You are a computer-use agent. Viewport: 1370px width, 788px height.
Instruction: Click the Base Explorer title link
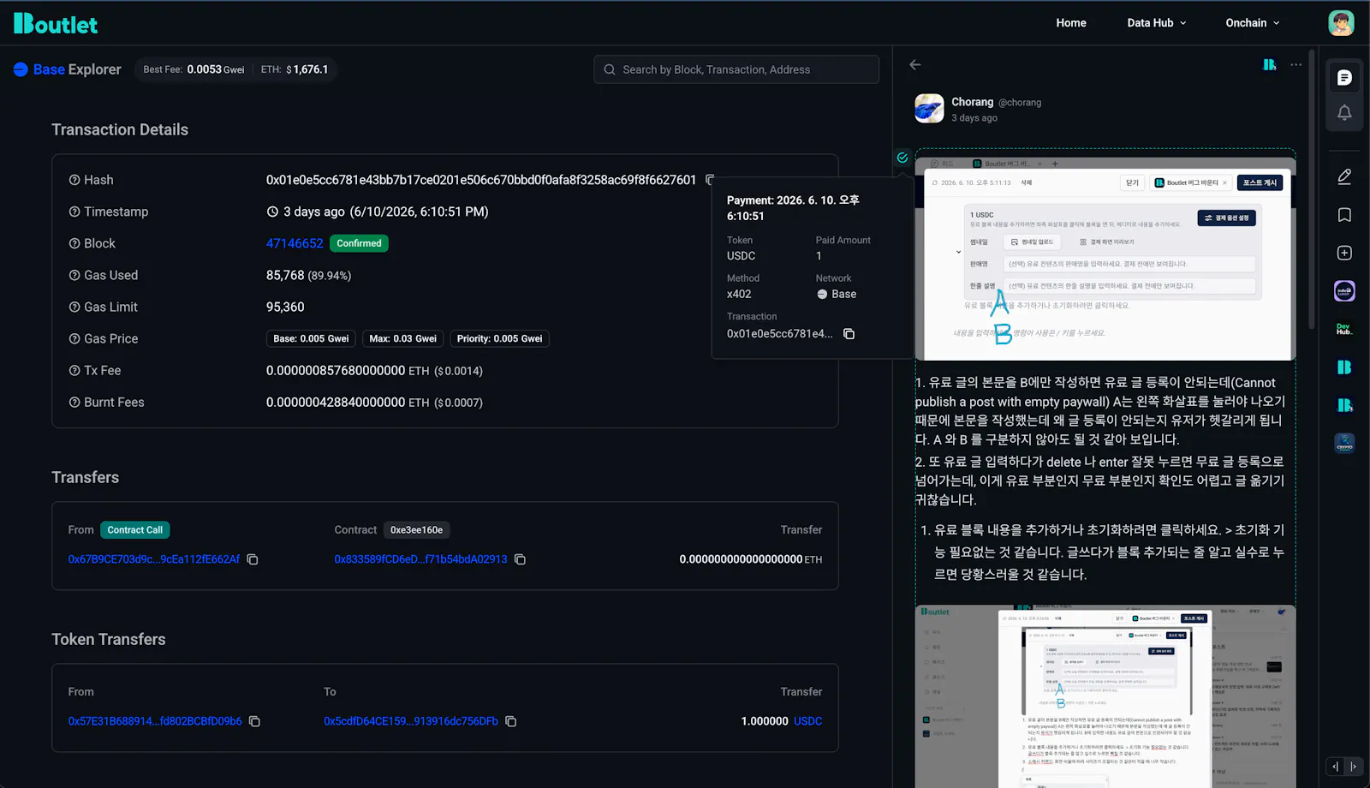(x=77, y=69)
